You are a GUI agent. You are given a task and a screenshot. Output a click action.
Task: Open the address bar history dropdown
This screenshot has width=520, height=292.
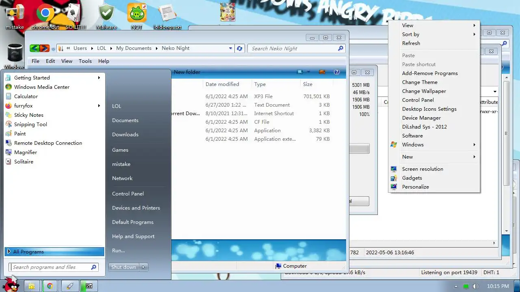(231, 48)
